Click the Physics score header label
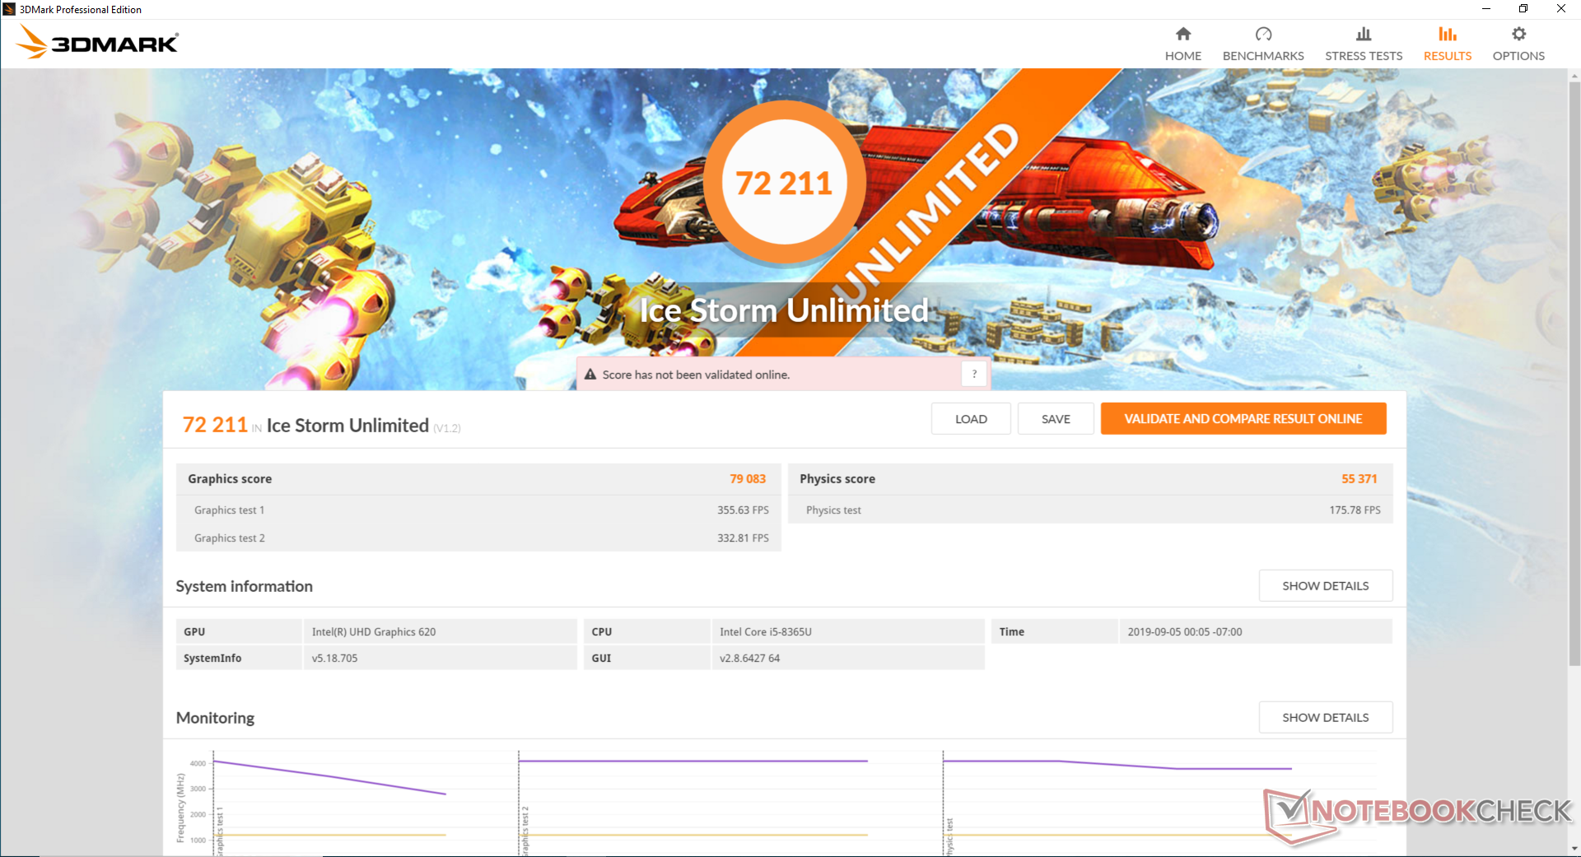 (x=837, y=478)
